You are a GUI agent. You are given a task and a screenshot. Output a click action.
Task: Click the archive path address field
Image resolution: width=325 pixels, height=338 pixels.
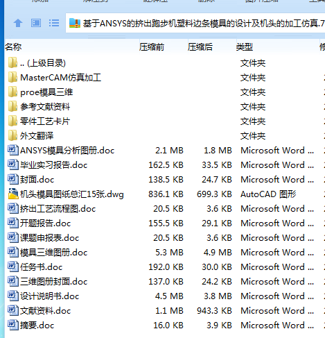(195, 23)
